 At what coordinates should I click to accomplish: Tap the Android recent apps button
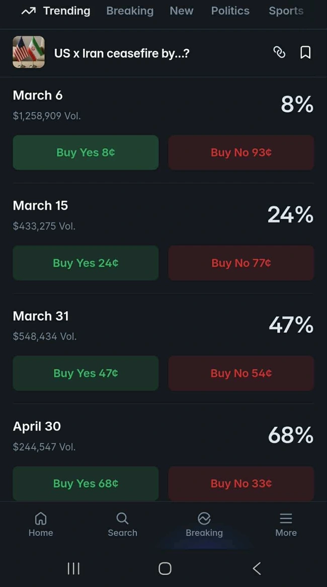pos(73,569)
